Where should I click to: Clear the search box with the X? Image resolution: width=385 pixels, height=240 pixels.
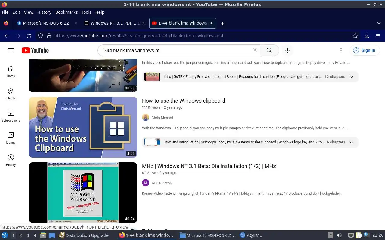coord(255,50)
